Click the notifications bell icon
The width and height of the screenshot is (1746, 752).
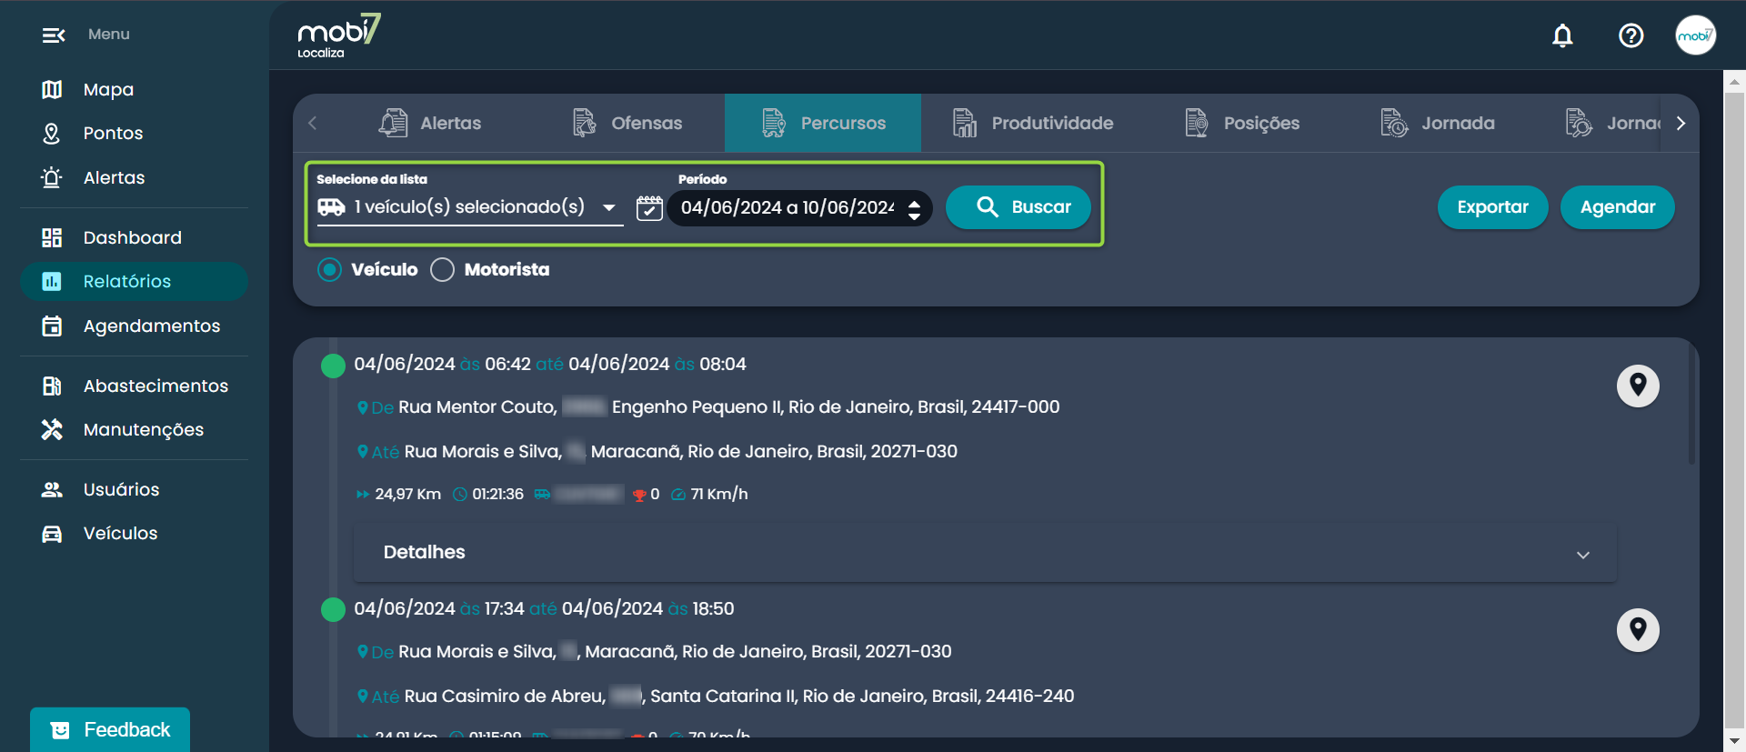[1562, 35]
